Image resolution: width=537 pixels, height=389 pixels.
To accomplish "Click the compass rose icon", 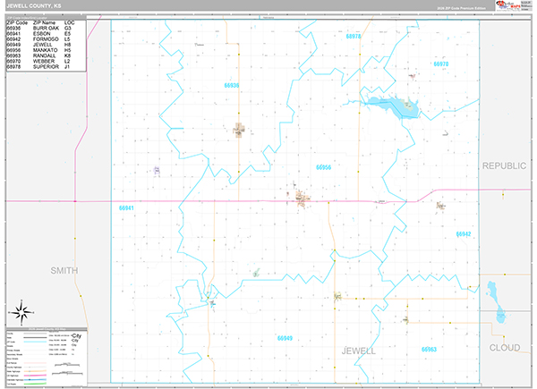I will [22, 311].
